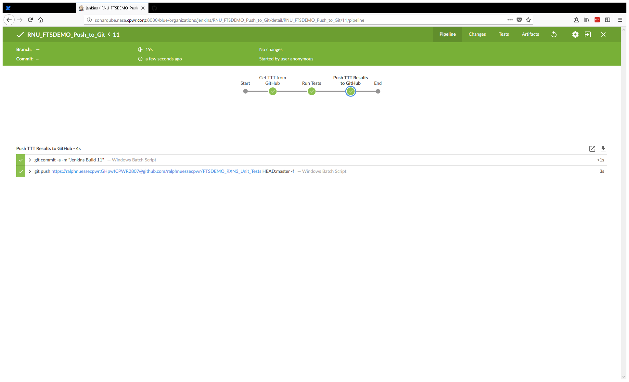Click build number 11 in the header

click(x=116, y=34)
